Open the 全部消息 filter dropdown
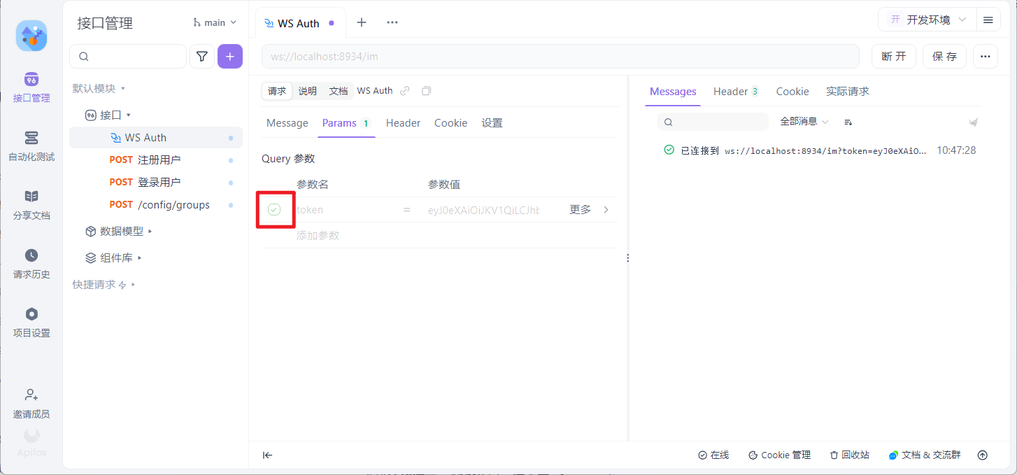This screenshot has width=1017, height=475. (804, 122)
